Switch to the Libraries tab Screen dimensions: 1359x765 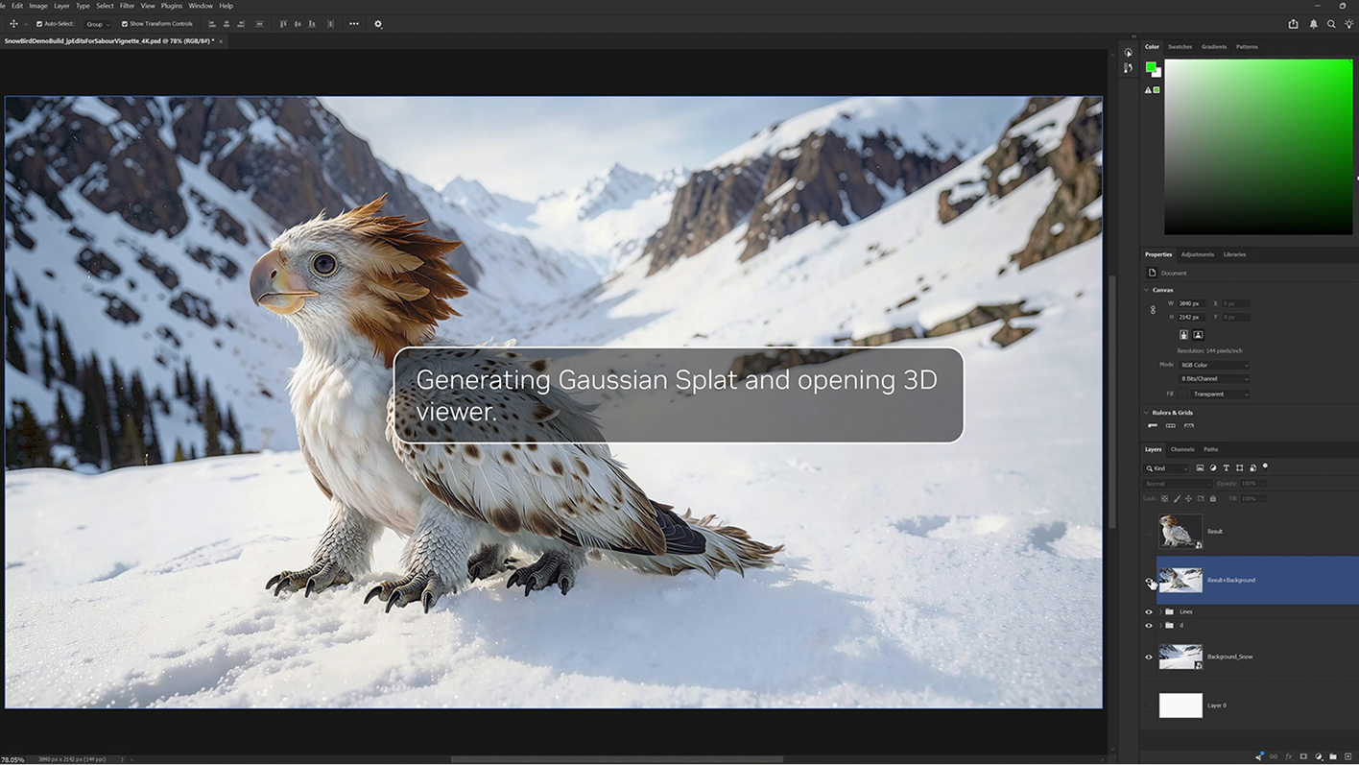(1234, 254)
